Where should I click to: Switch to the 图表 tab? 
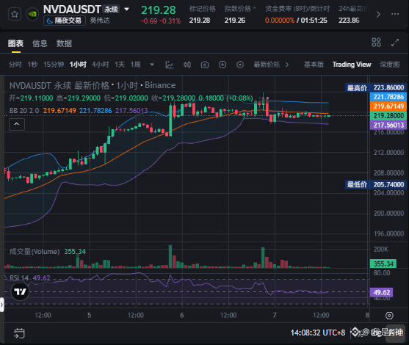[x=15, y=43]
